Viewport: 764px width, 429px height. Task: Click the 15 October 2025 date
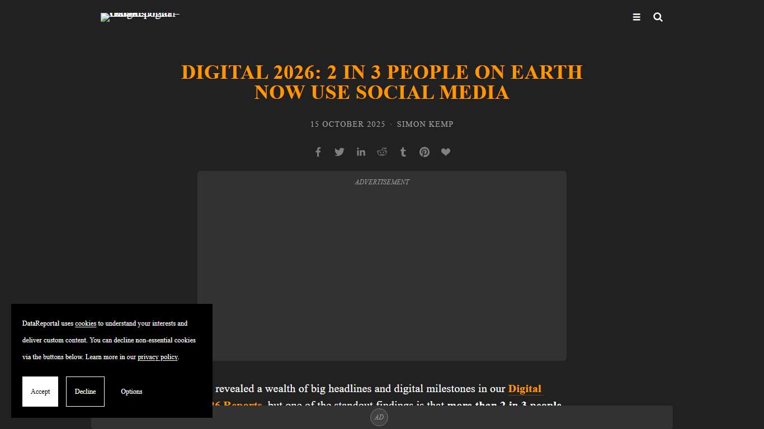[x=347, y=124]
